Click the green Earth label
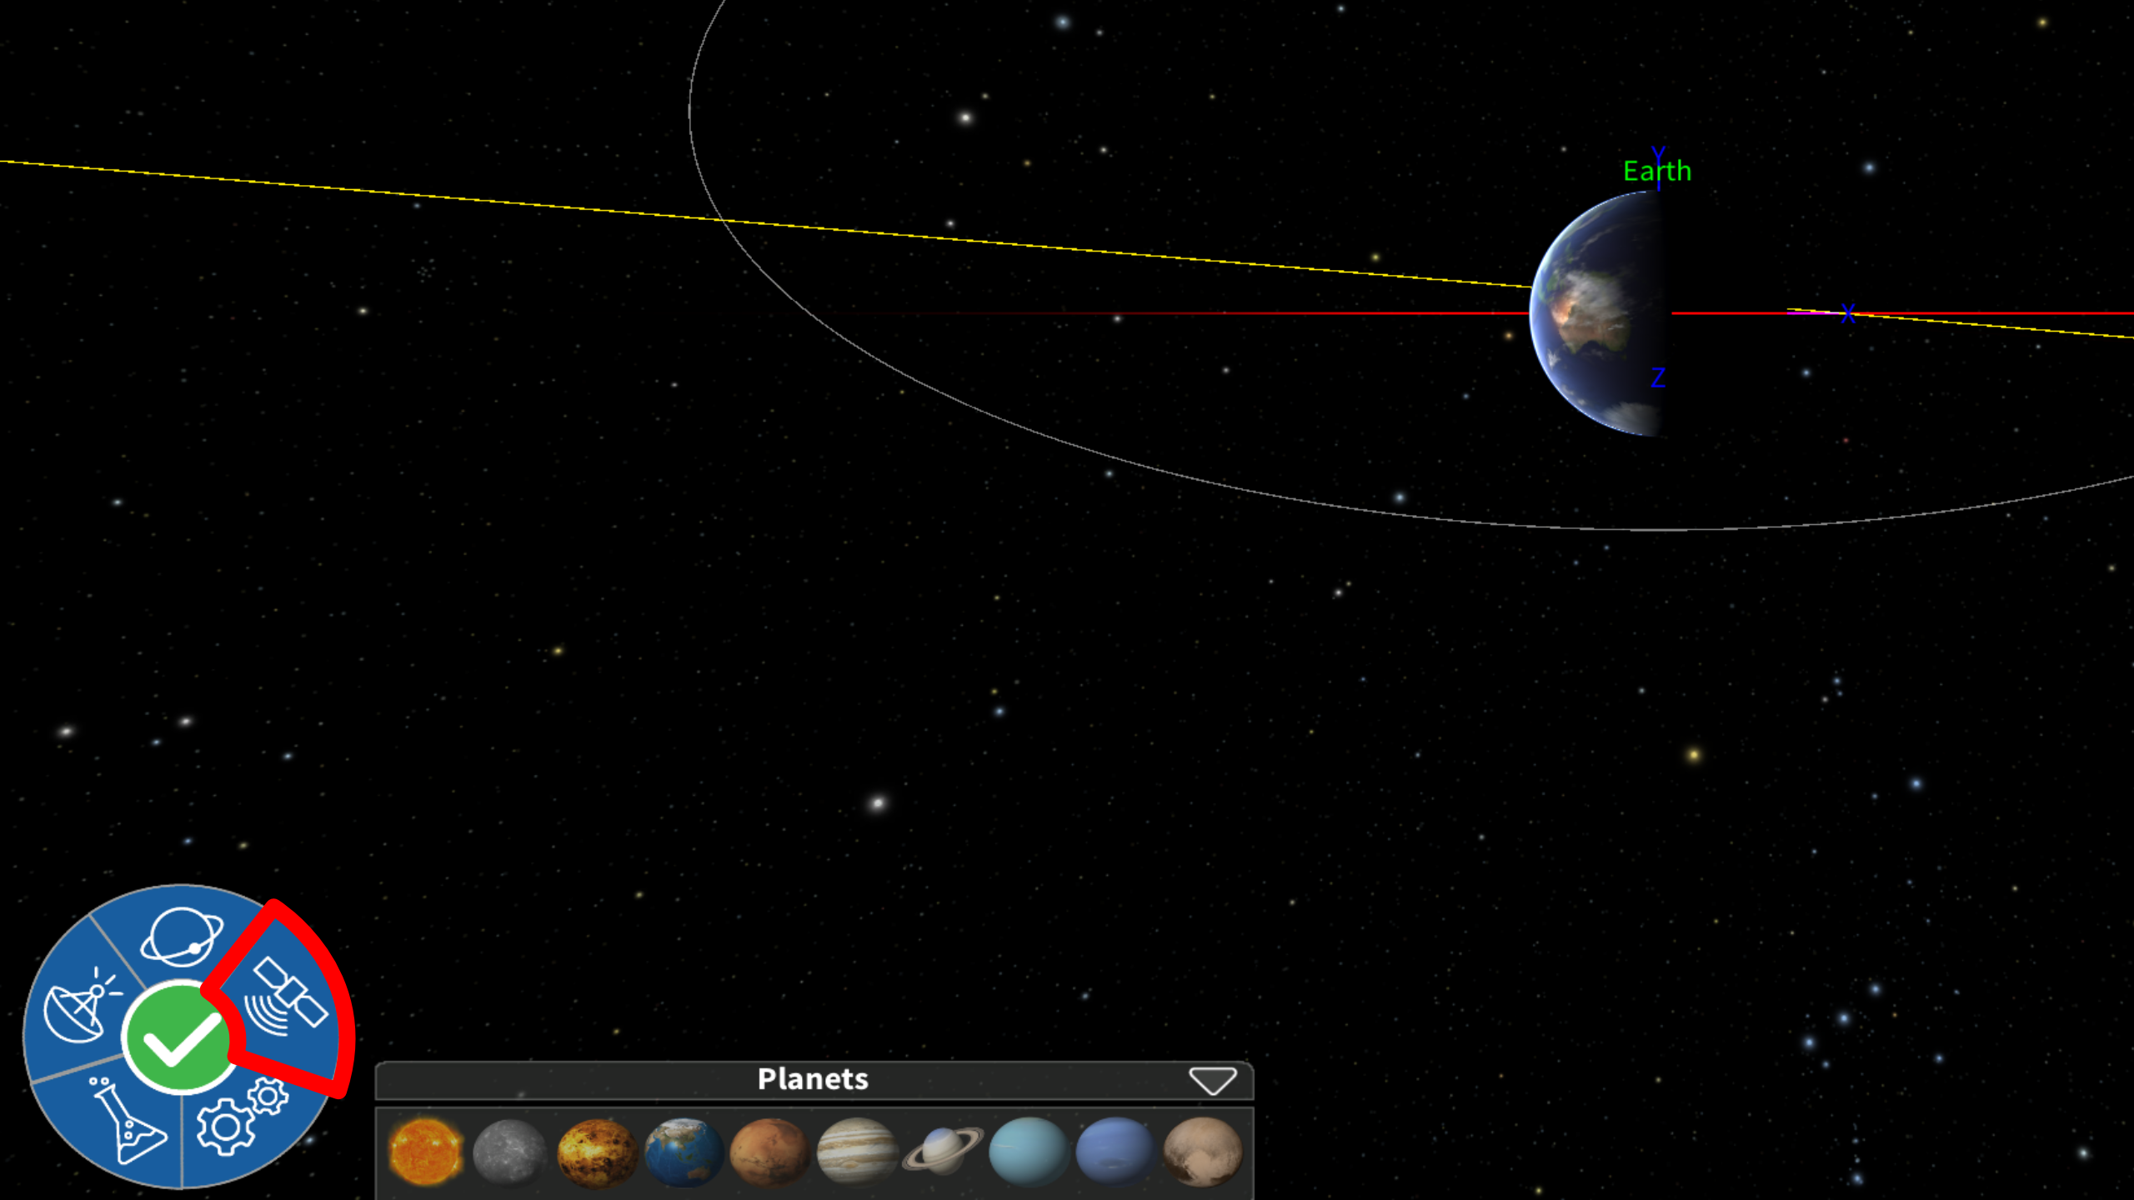Viewport: 2134px width, 1200px height. [x=1657, y=171]
